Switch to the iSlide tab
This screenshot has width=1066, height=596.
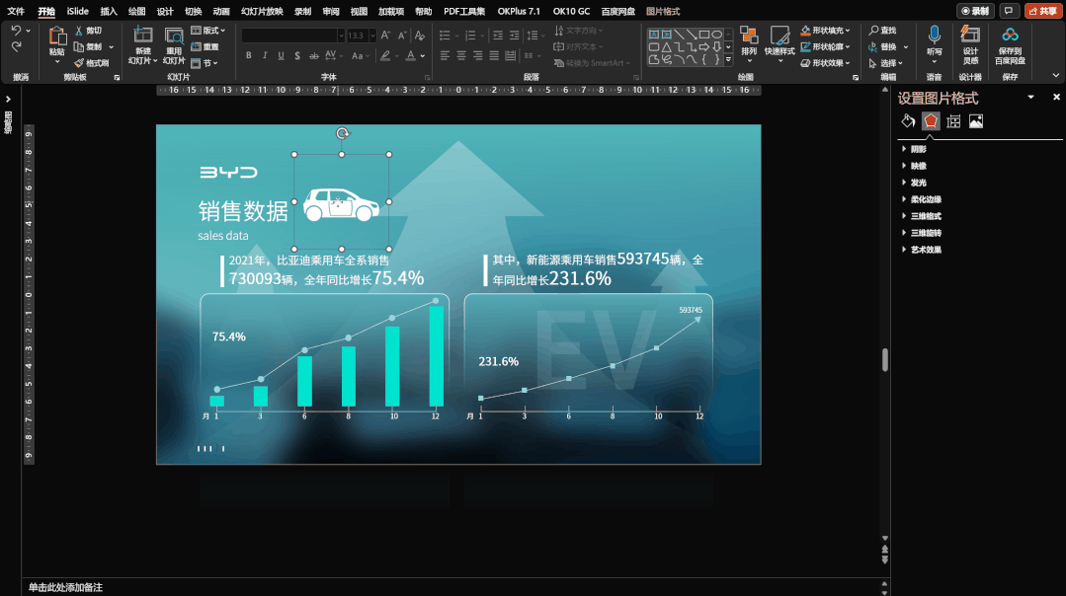tap(77, 12)
